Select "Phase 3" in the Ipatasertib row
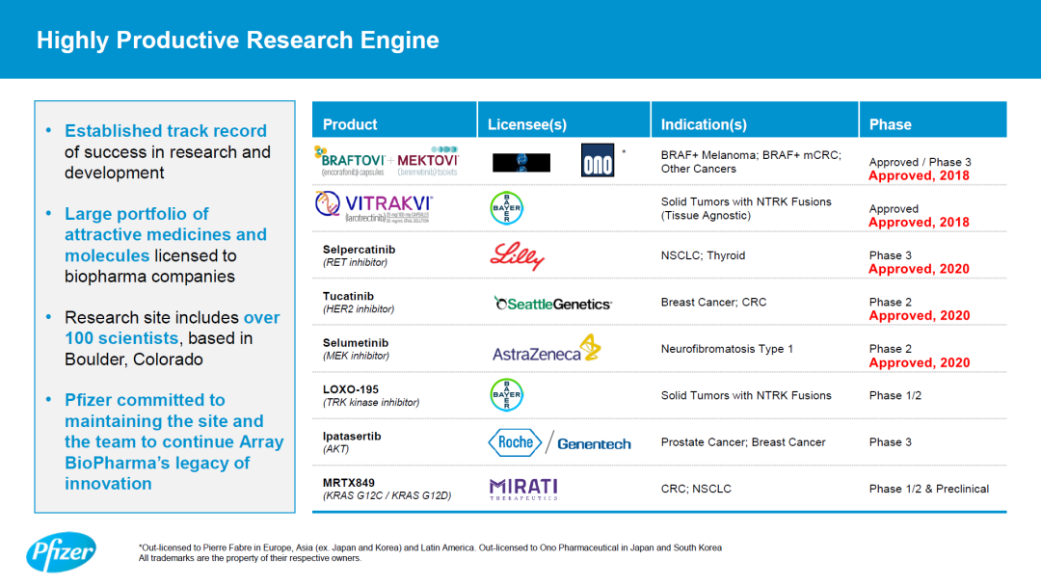Image resolution: width=1041 pixels, height=586 pixels. [891, 442]
